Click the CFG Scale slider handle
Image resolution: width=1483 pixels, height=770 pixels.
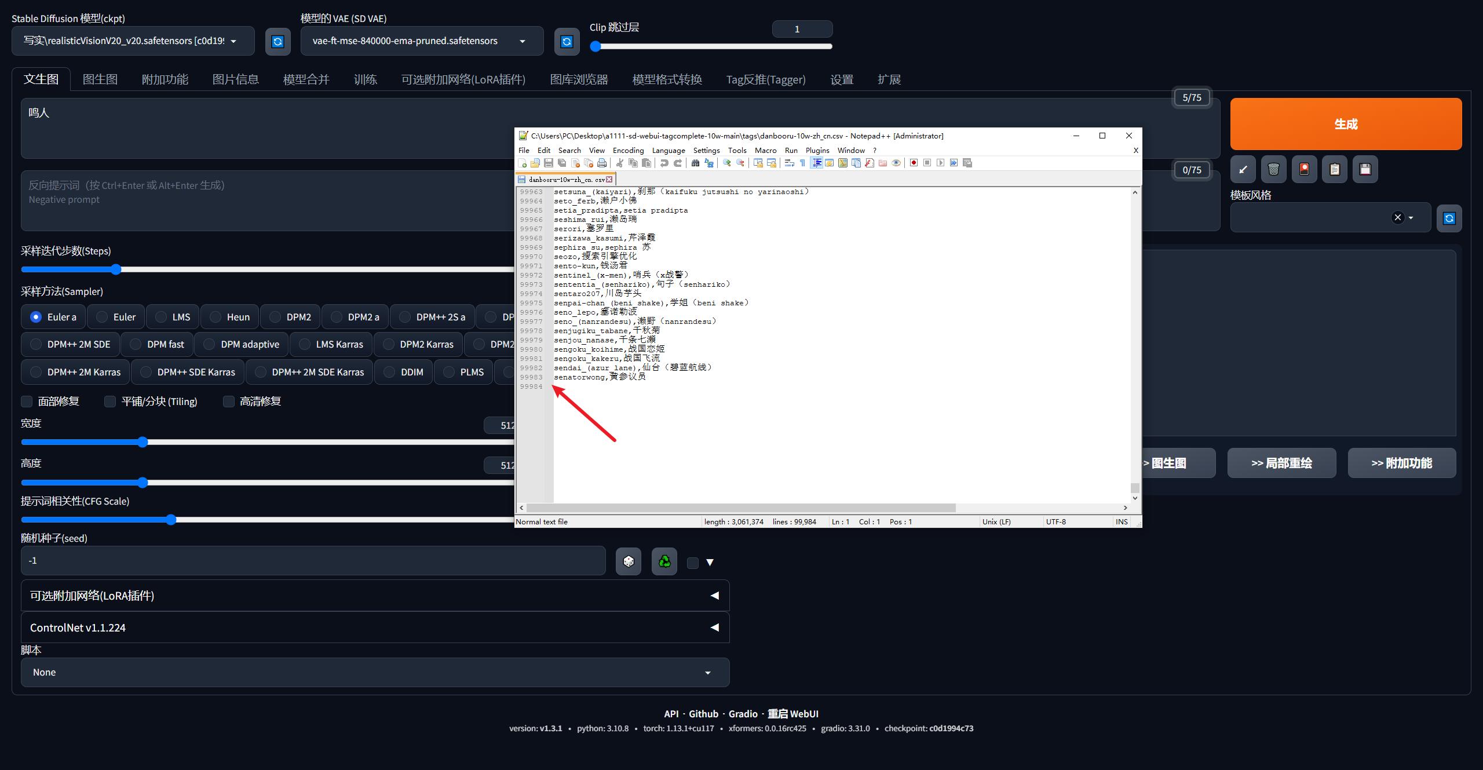tap(171, 520)
